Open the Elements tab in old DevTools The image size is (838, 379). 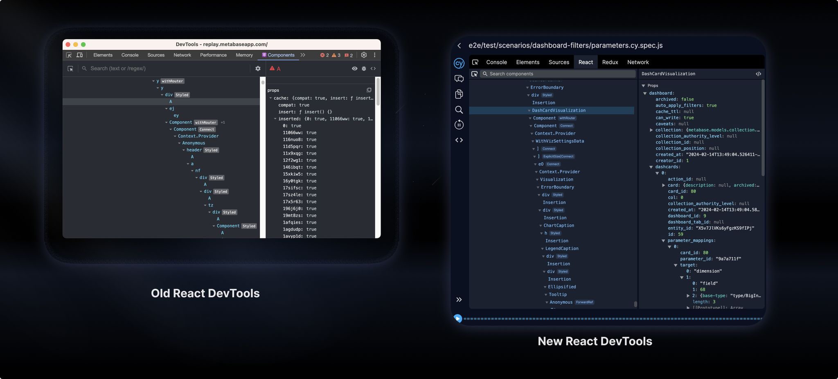coord(103,55)
